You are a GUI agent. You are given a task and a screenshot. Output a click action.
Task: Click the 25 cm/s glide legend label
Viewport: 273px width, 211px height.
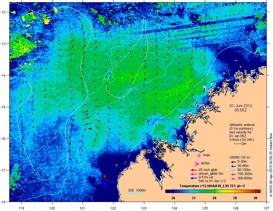208,170
